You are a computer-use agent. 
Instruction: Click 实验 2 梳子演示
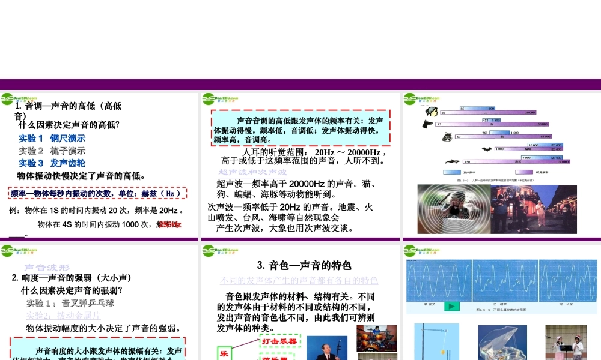point(52,151)
